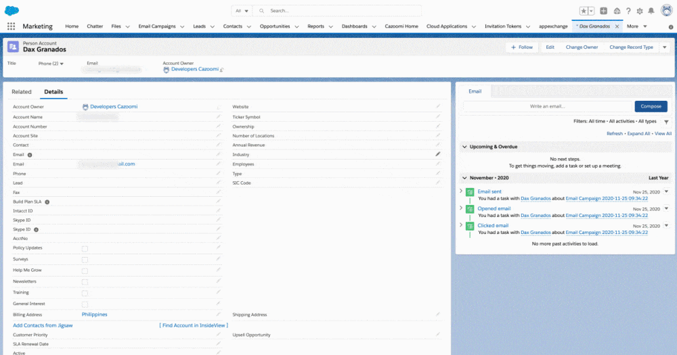Click the search magnifier icon
677x355 pixels.
pos(261,11)
